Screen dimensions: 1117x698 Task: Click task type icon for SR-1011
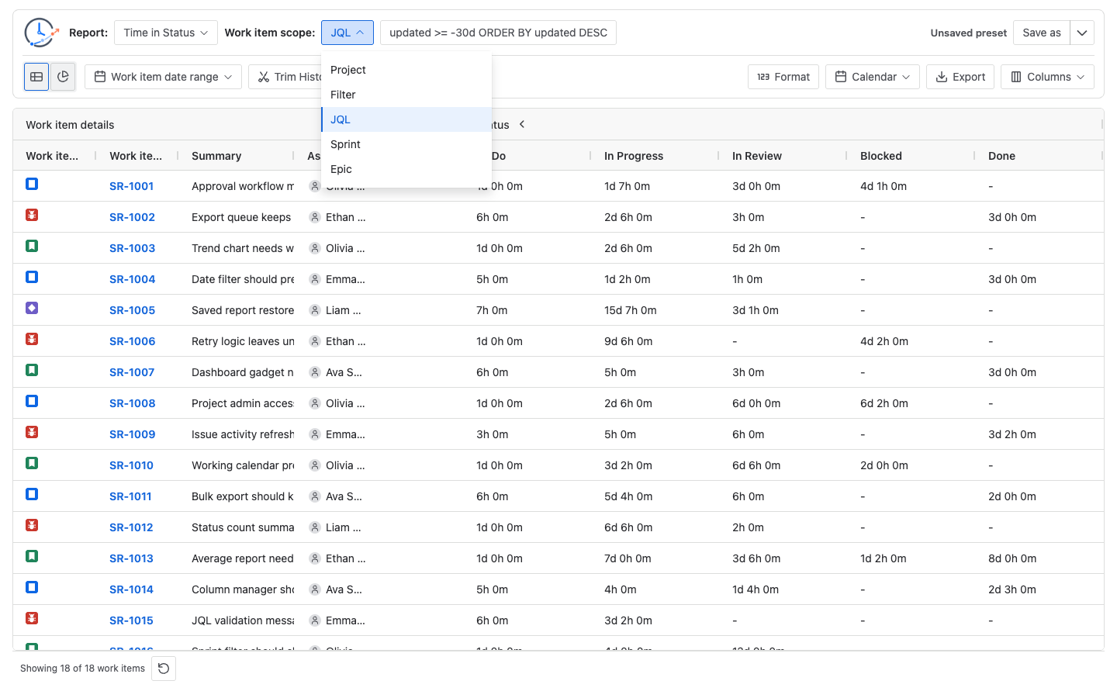click(32, 494)
